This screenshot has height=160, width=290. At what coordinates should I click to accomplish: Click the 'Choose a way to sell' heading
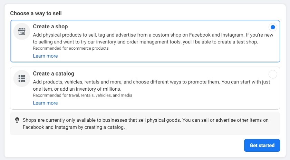click(38, 13)
